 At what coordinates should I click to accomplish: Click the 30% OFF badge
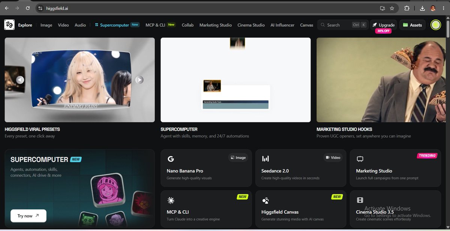[x=383, y=31]
